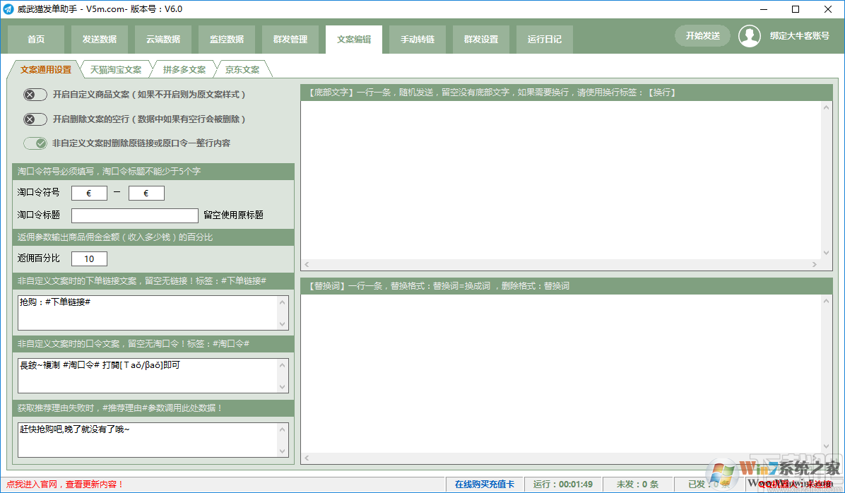Click the user avatar account icon

(x=749, y=36)
